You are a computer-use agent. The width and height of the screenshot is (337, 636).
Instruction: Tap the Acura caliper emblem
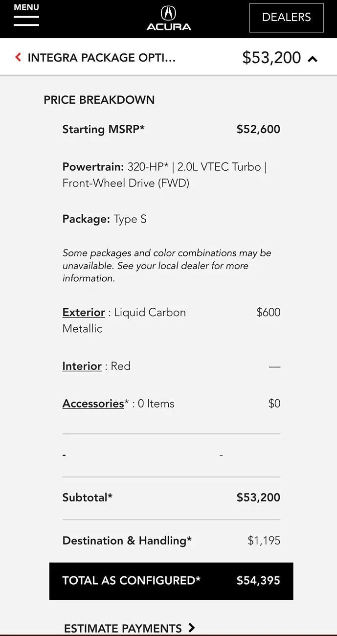pos(168,13)
